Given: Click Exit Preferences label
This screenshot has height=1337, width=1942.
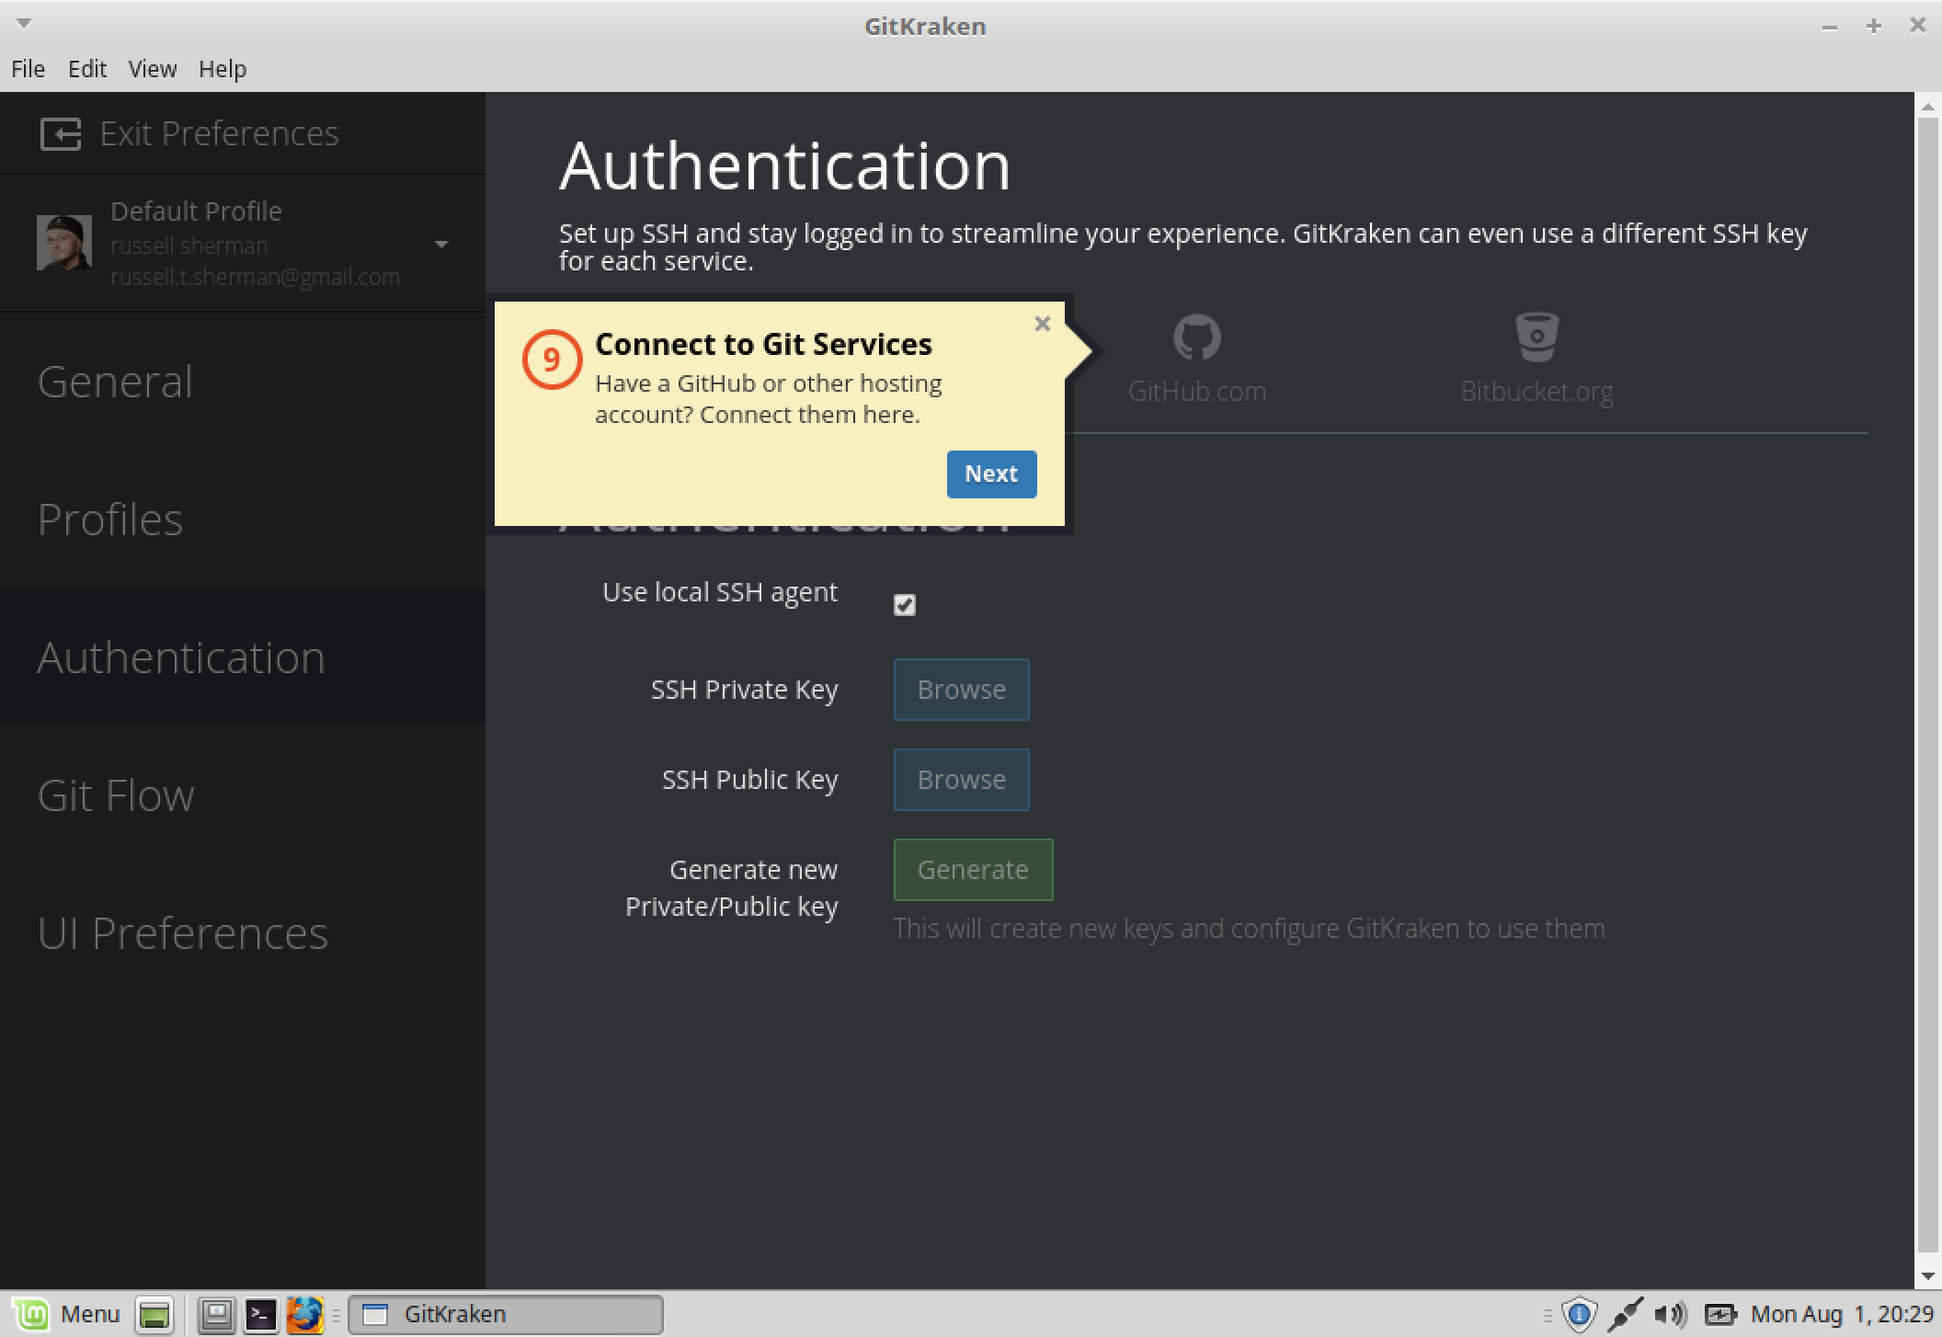Looking at the screenshot, I should (x=219, y=134).
